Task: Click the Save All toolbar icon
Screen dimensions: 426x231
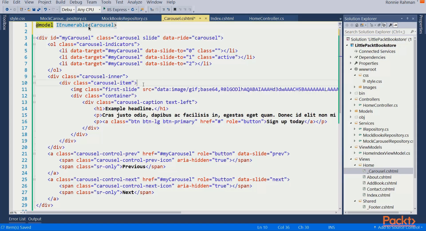Action: pyautogui.click(x=38, y=9)
